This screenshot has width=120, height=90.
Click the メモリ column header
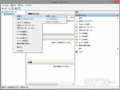click(72, 17)
